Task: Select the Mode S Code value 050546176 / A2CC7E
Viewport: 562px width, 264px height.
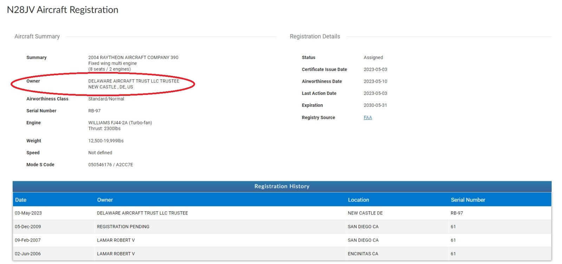Action: click(x=111, y=165)
